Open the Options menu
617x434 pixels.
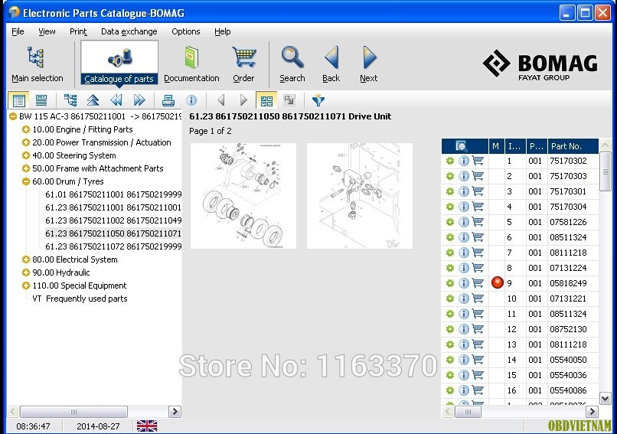186,31
